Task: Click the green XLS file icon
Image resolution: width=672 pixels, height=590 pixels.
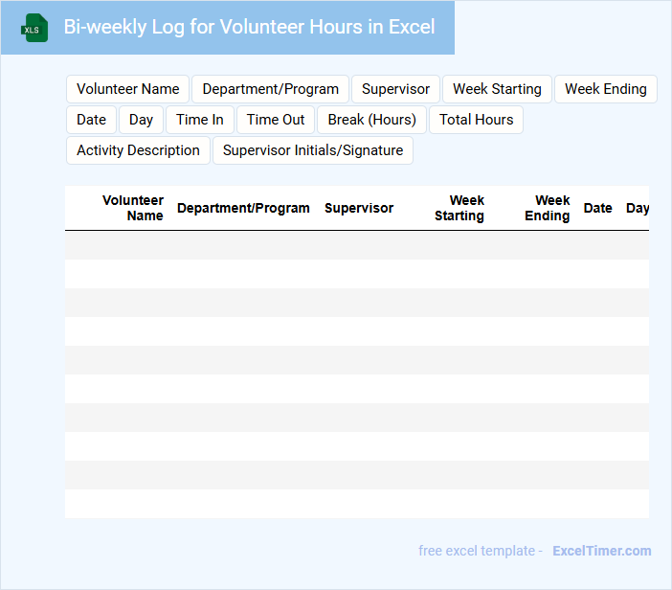Action: pyautogui.click(x=34, y=28)
